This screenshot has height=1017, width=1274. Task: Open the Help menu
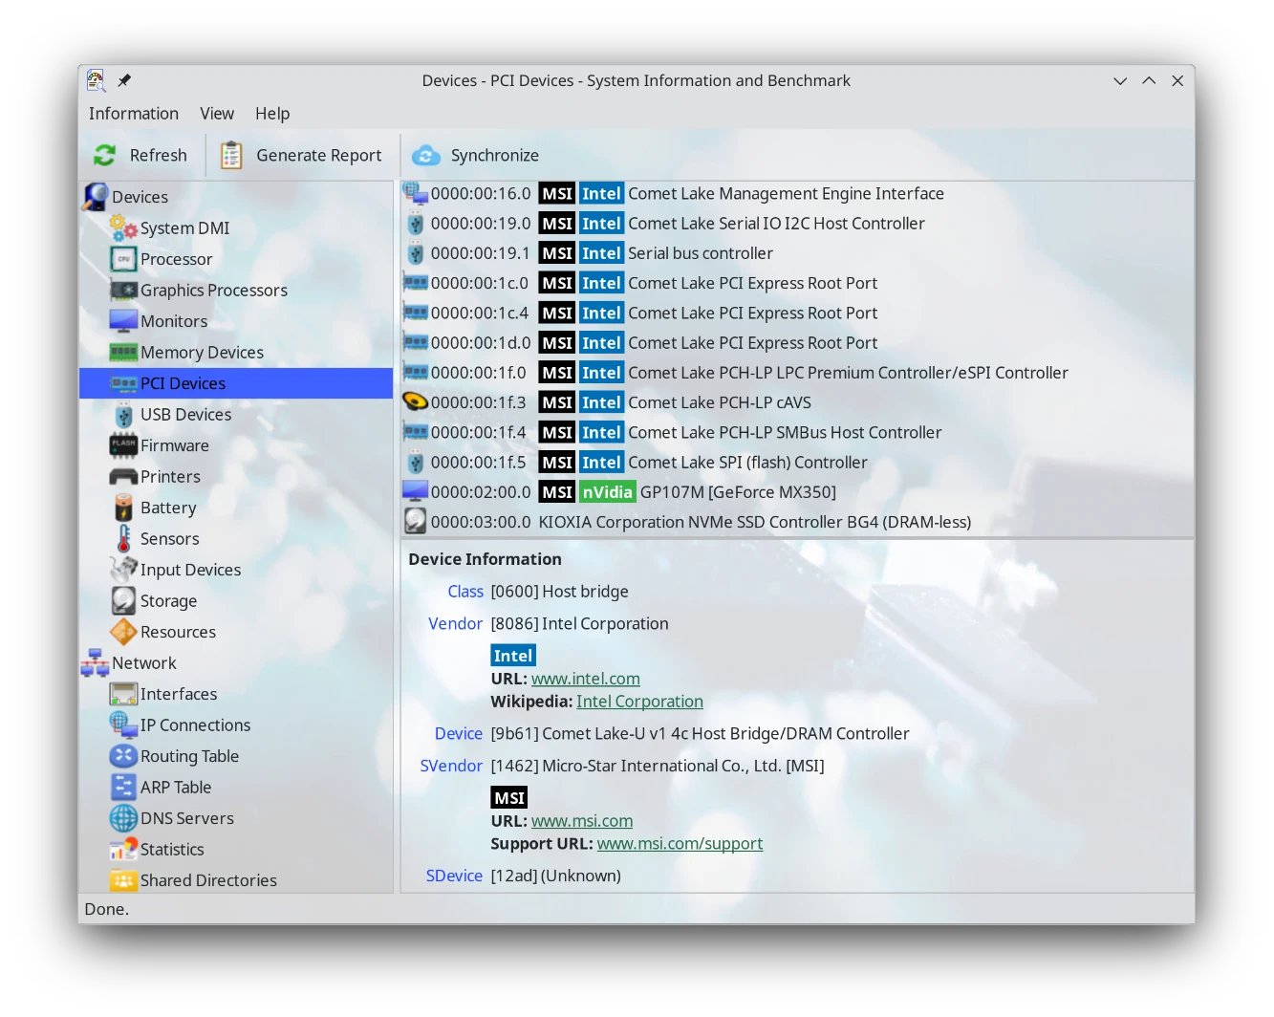[272, 114]
